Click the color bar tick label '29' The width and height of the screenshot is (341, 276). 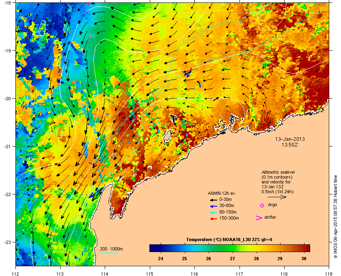click(280, 259)
